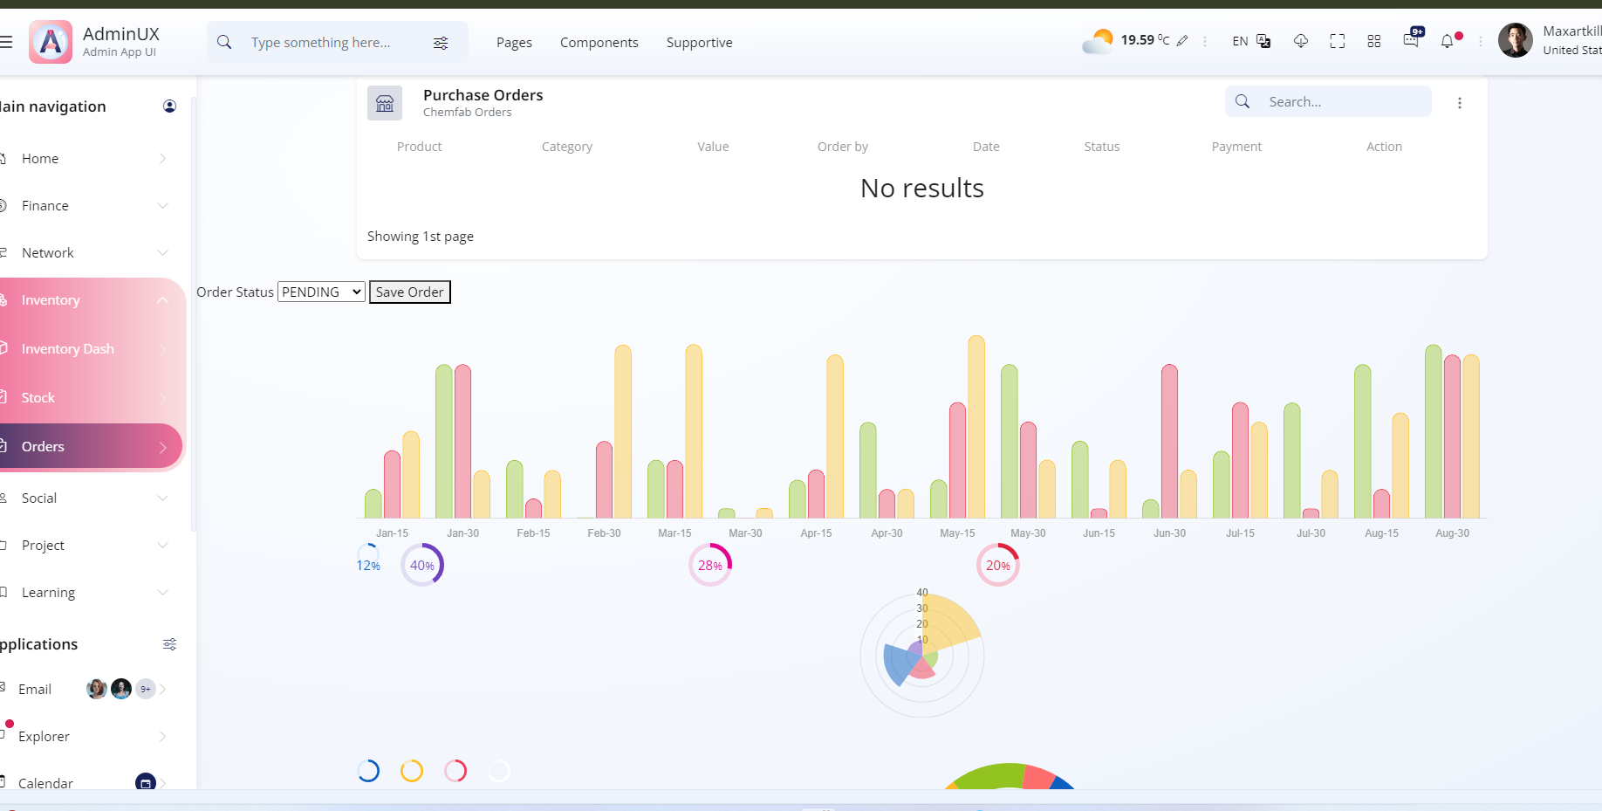
Task: Click the 40% circular progress indicator
Action: pyautogui.click(x=422, y=565)
